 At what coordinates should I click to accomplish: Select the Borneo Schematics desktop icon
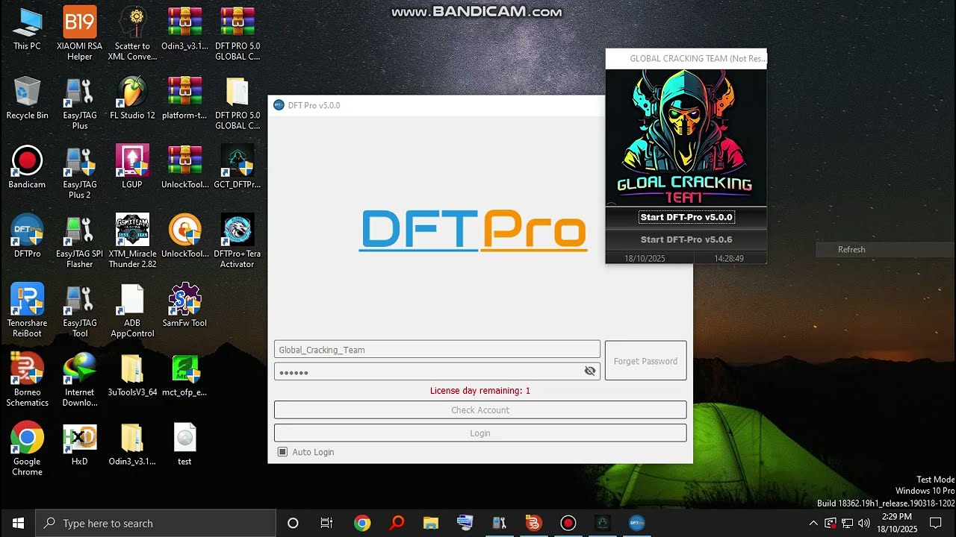tap(27, 380)
